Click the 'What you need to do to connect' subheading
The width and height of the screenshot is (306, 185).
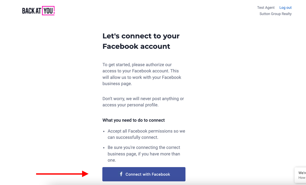tap(134, 120)
